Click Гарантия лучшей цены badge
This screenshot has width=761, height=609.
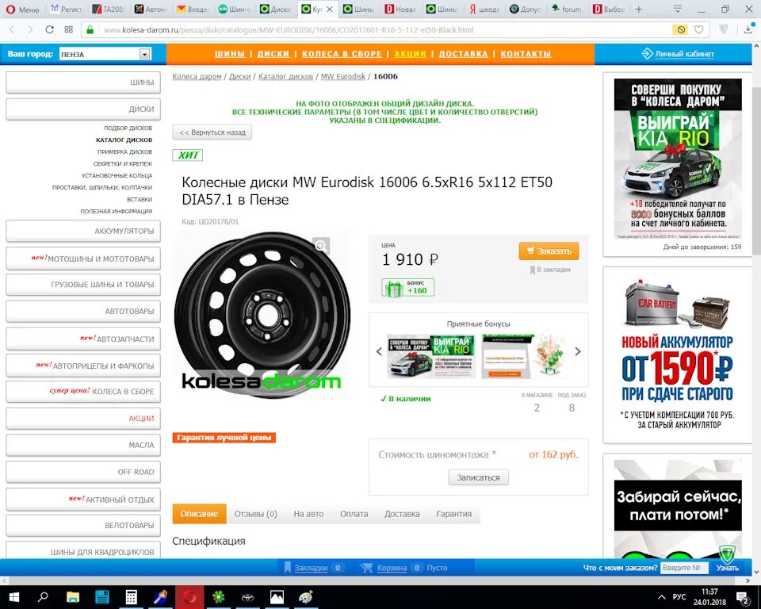click(x=224, y=438)
